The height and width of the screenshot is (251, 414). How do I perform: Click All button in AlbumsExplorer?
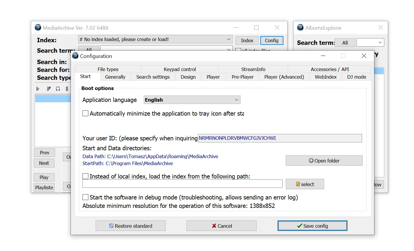coord(345,43)
